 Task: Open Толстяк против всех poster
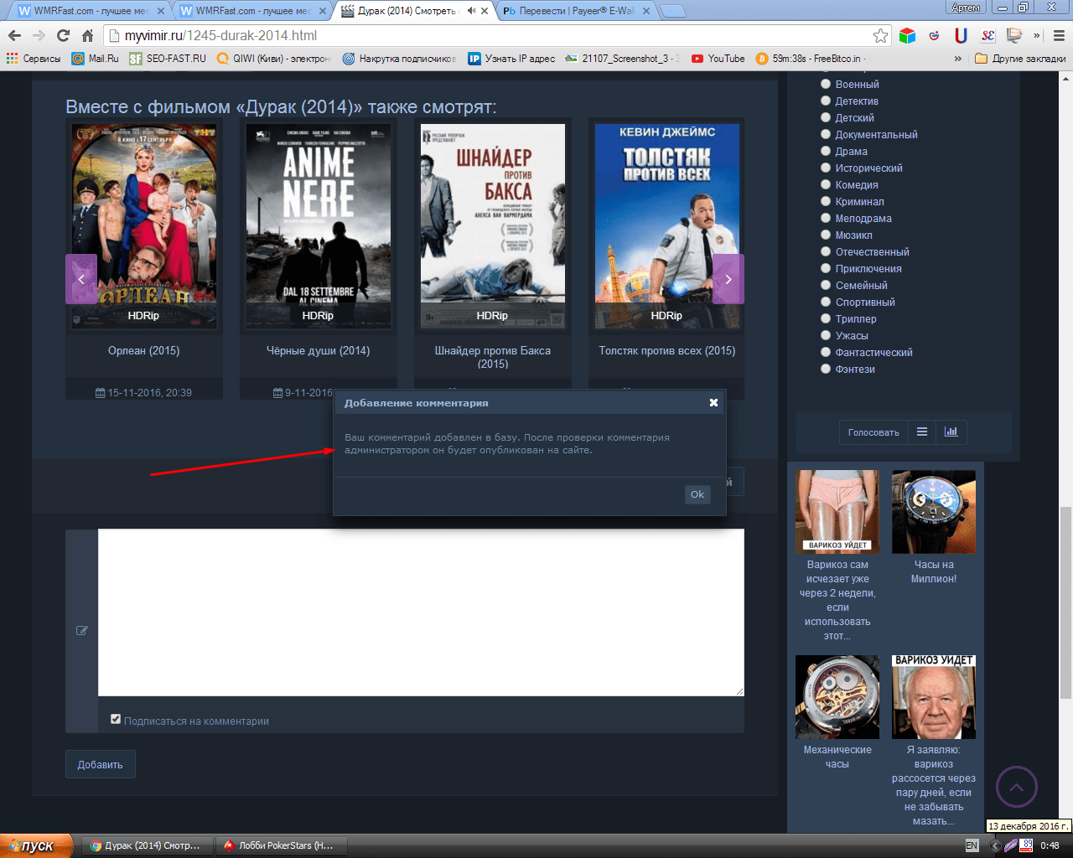667,225
